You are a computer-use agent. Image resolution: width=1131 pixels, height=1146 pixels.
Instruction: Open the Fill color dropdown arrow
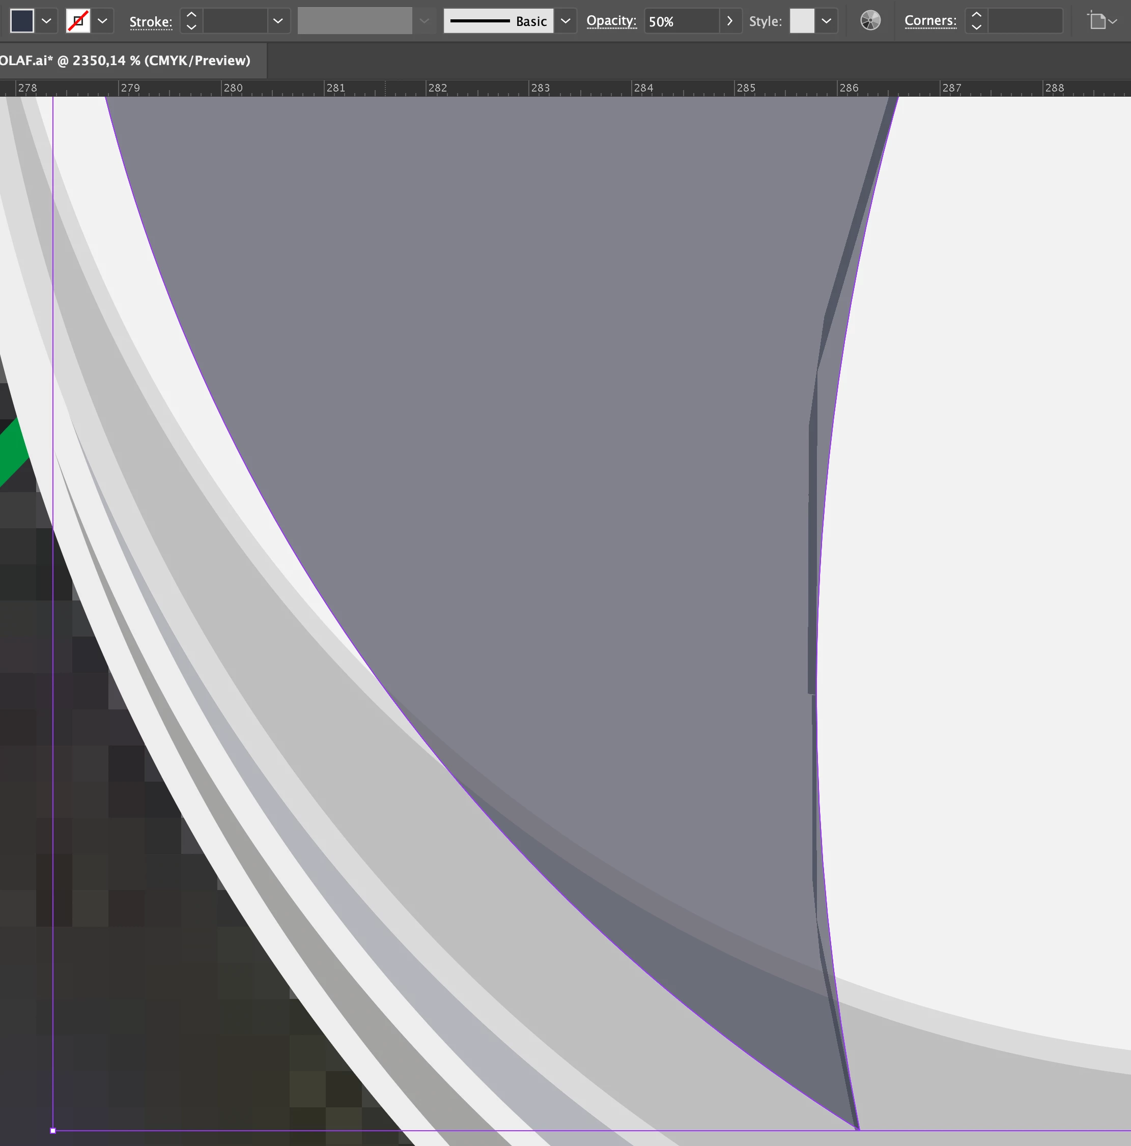(46, 21)
